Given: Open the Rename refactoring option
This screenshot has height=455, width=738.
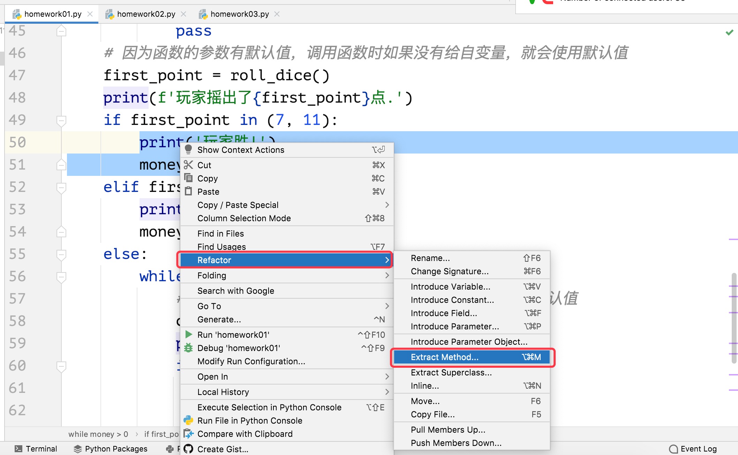Looking at the screenshot, I should tap(430, 258).
